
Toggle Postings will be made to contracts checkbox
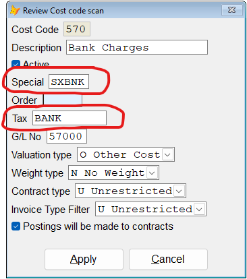(x=16, y=226)
